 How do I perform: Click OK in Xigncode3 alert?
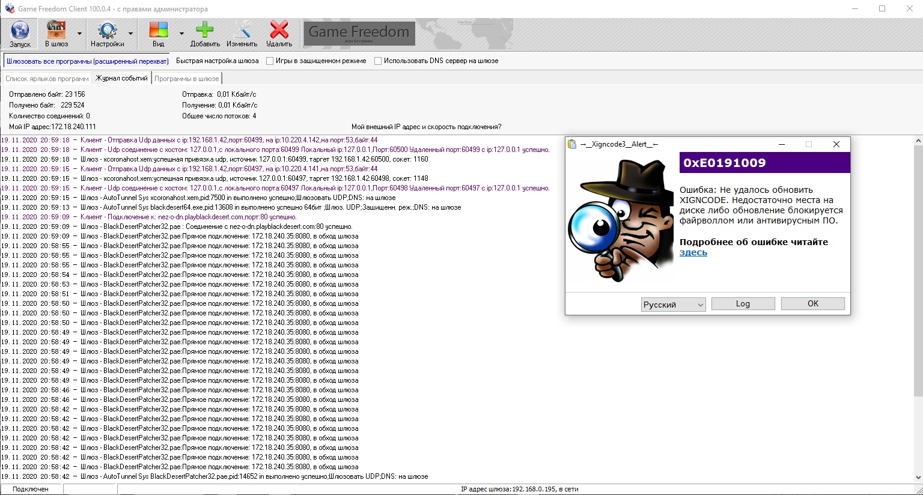(813, 304)
